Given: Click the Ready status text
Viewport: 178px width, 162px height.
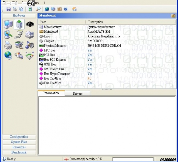Looking at the screenshot, I should [12, 159].
